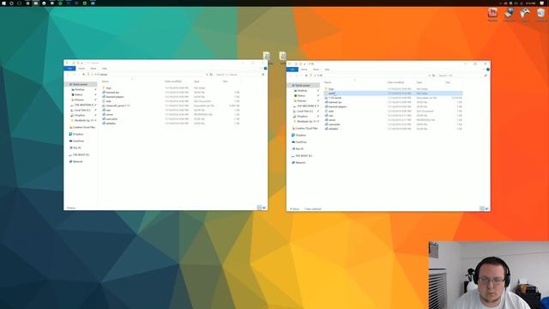Open the Windows Start button

click(3, 3)
